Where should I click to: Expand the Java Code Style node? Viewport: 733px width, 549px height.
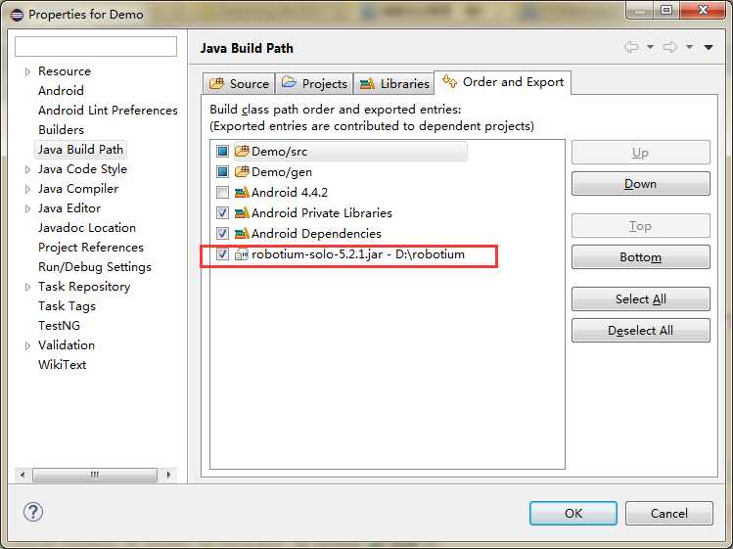tap(27, 169)
